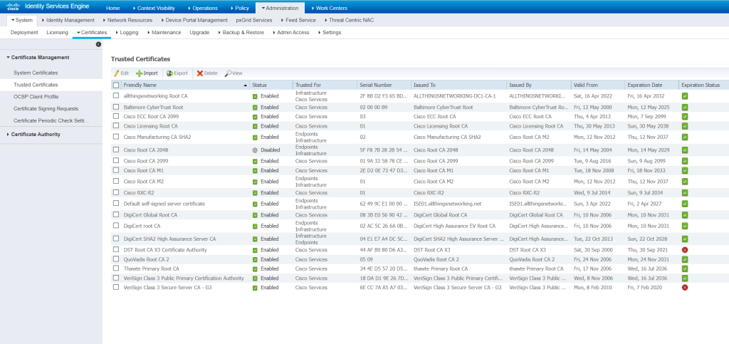
Task: Expand the Identity Management submenu
Action: pos(68,20)
